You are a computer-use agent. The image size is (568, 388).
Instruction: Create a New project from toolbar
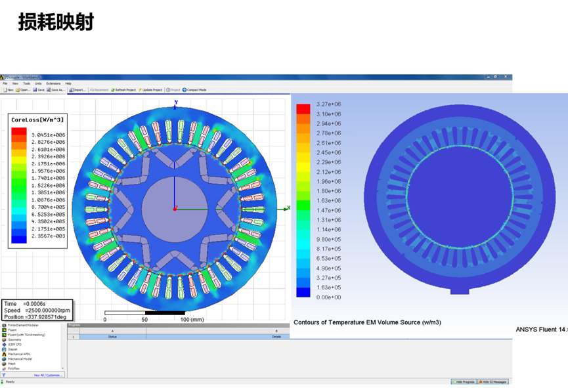[x=9, y=90]
